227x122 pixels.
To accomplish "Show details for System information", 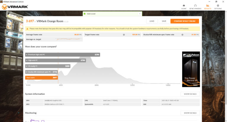I will (190, 94).
